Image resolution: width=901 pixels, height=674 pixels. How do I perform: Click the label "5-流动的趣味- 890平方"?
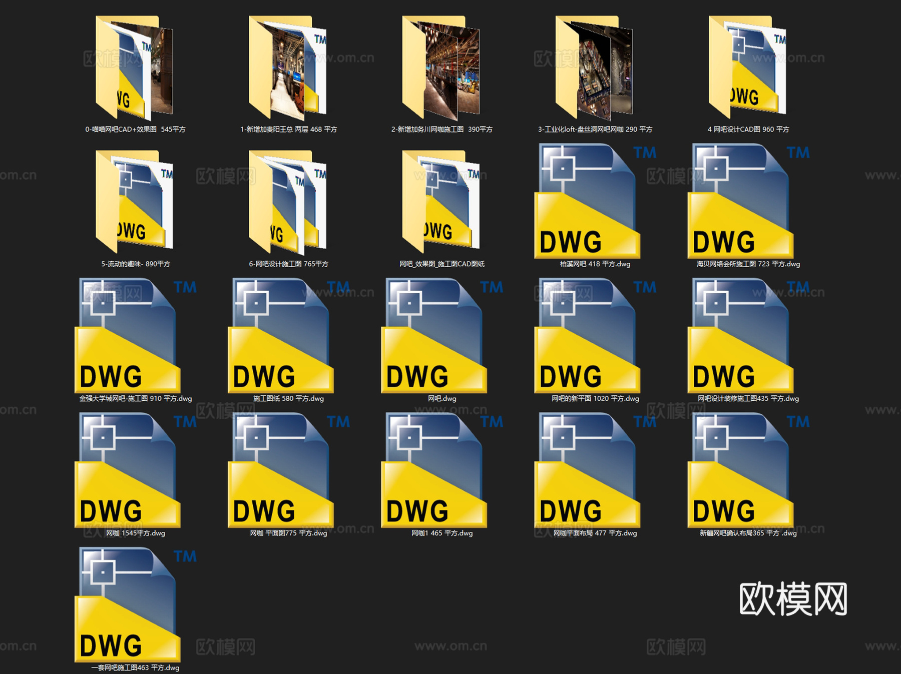[x=136, y=264]
